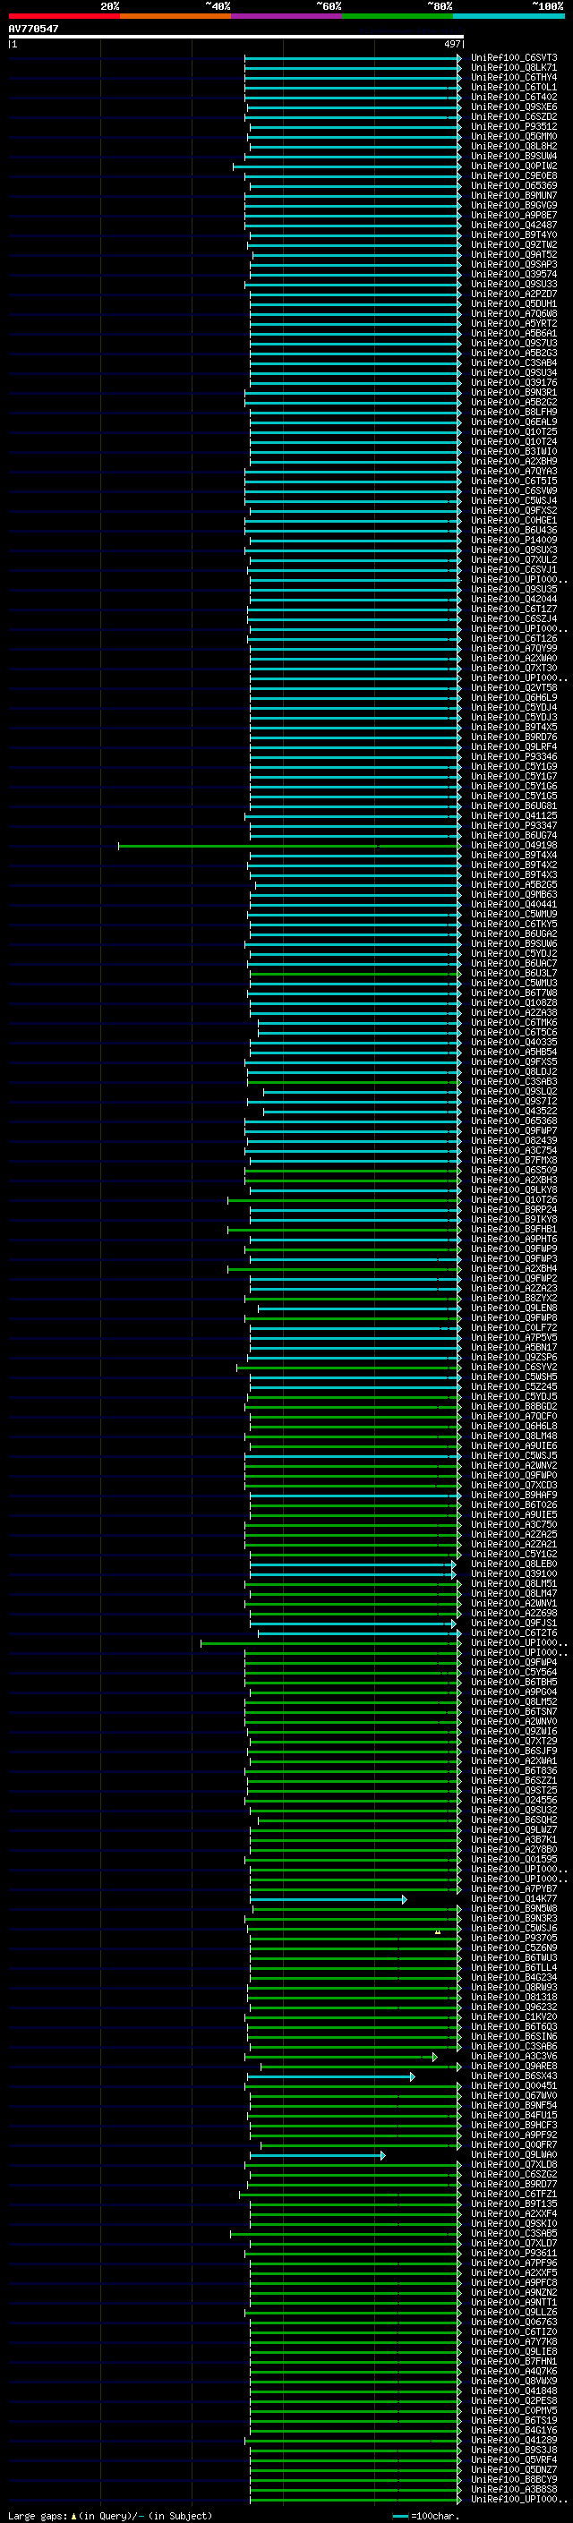
Task: Click hit label UniRef100_C3SAB5
Action: [x=514, y=2234]
